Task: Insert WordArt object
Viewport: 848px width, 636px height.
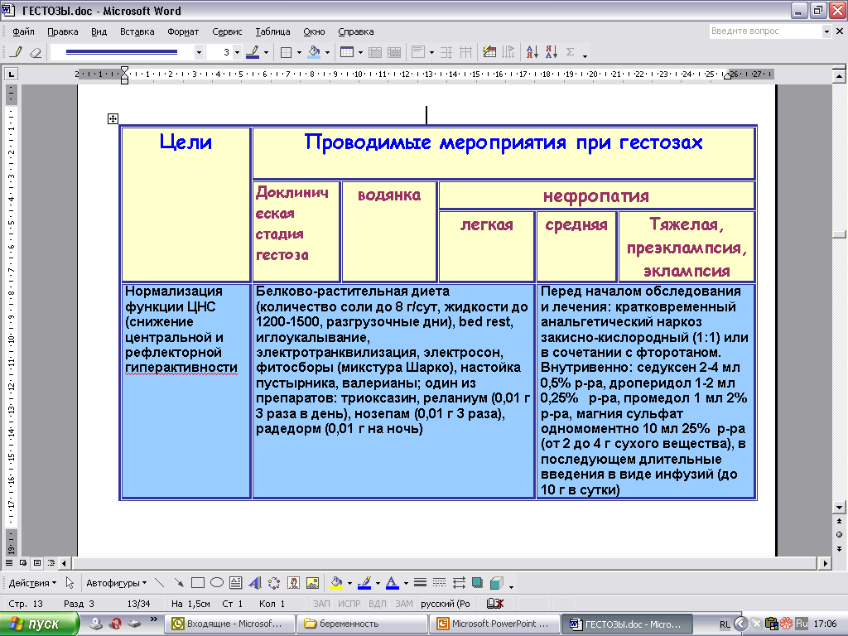Action: [x=255, y=582]
